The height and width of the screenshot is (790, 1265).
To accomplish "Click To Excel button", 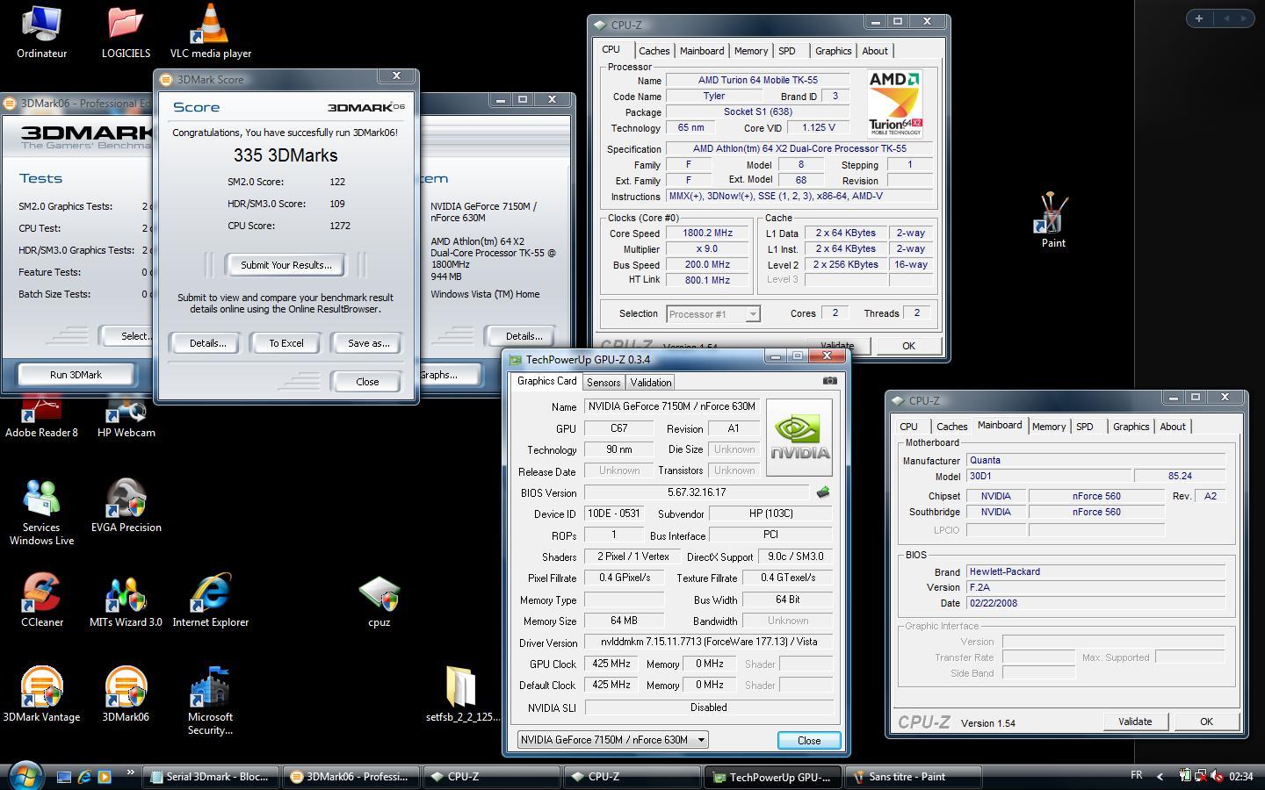I will (286, 343).
